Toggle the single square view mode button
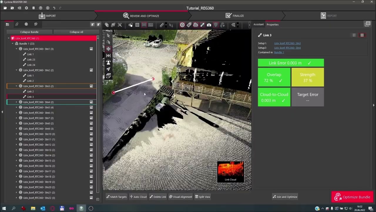 [x=137, y=25]
